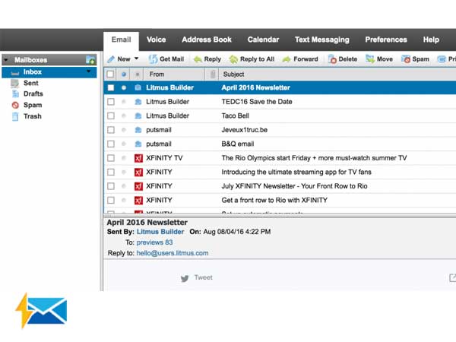This screenshot has width=456, height=342.
Task: Mark message as Spam
Action: 406,59
